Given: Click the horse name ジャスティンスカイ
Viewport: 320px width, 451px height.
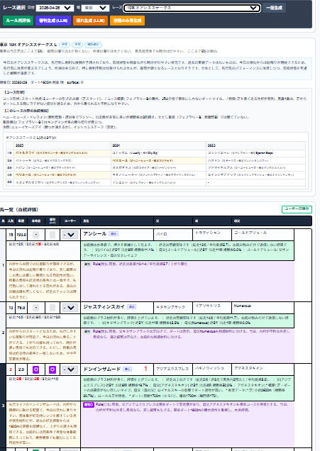Looking at the screenshot, I should pos(104,307).
